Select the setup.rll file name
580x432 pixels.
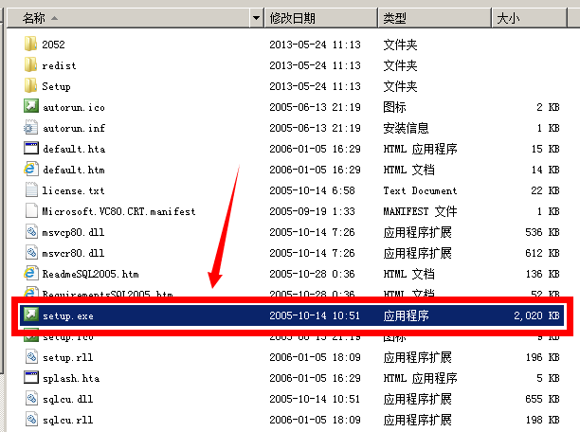pos(66,357)
